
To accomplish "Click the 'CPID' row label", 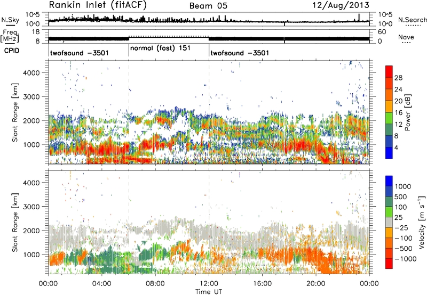I will (12, 51).
